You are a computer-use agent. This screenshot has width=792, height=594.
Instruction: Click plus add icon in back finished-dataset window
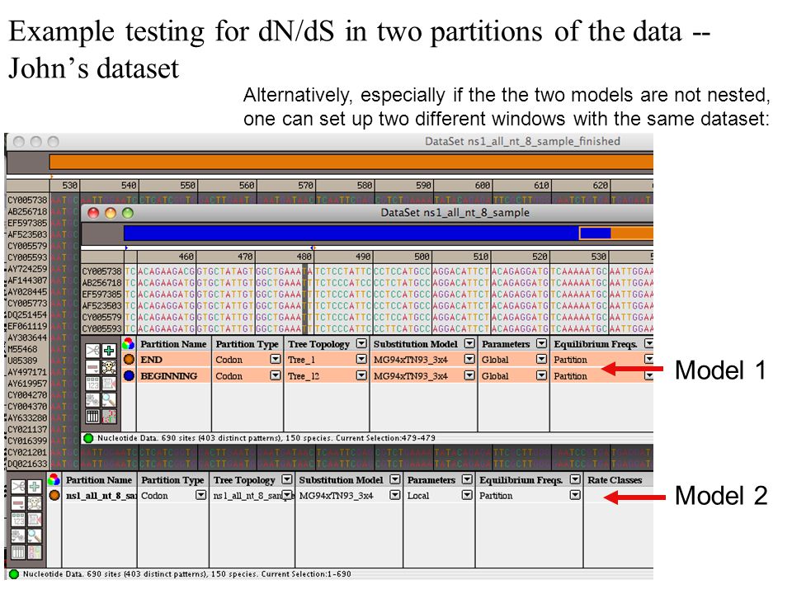(x=35, y=487)
